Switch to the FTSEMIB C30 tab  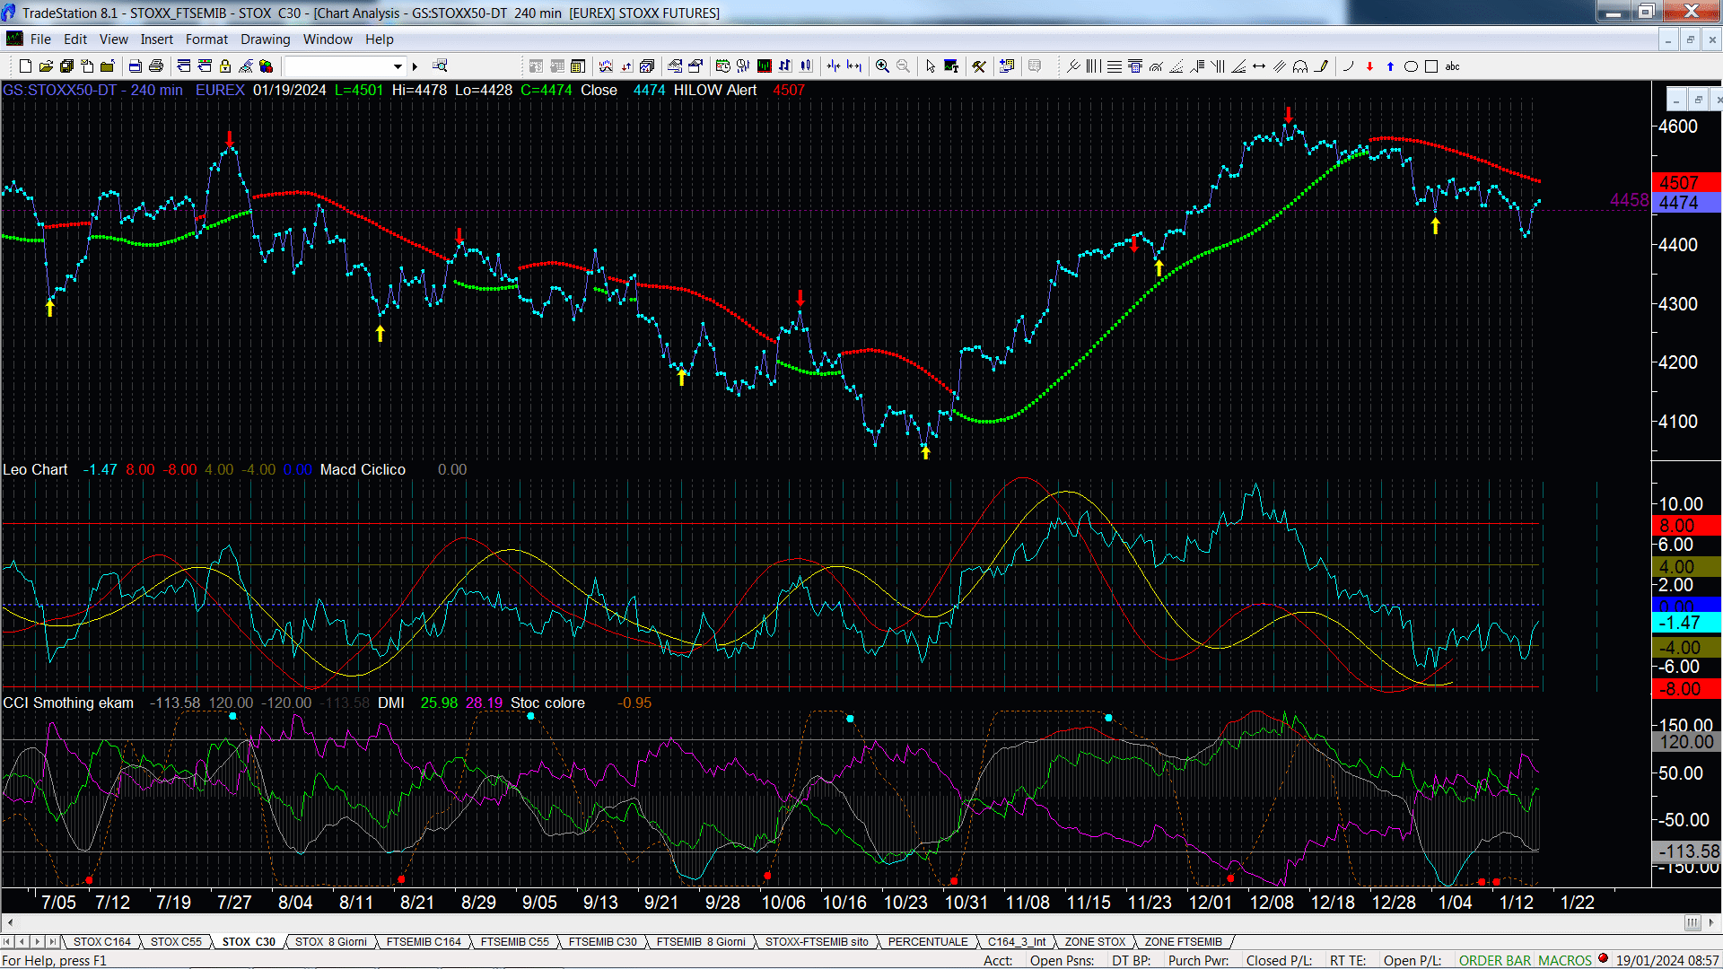[603, 942]
